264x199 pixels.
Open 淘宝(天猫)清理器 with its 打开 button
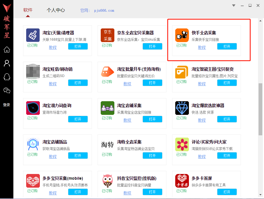click(x=78, y=46)
